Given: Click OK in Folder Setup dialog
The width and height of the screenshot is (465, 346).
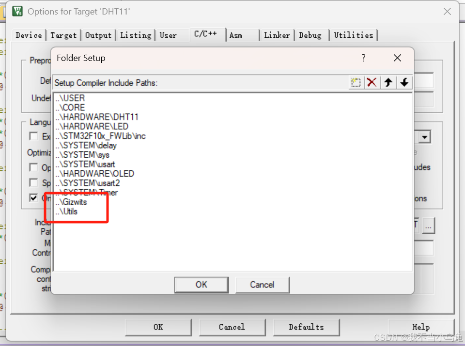Looking at the screenshot, I should pyautogui.click(x=201, y=285).
